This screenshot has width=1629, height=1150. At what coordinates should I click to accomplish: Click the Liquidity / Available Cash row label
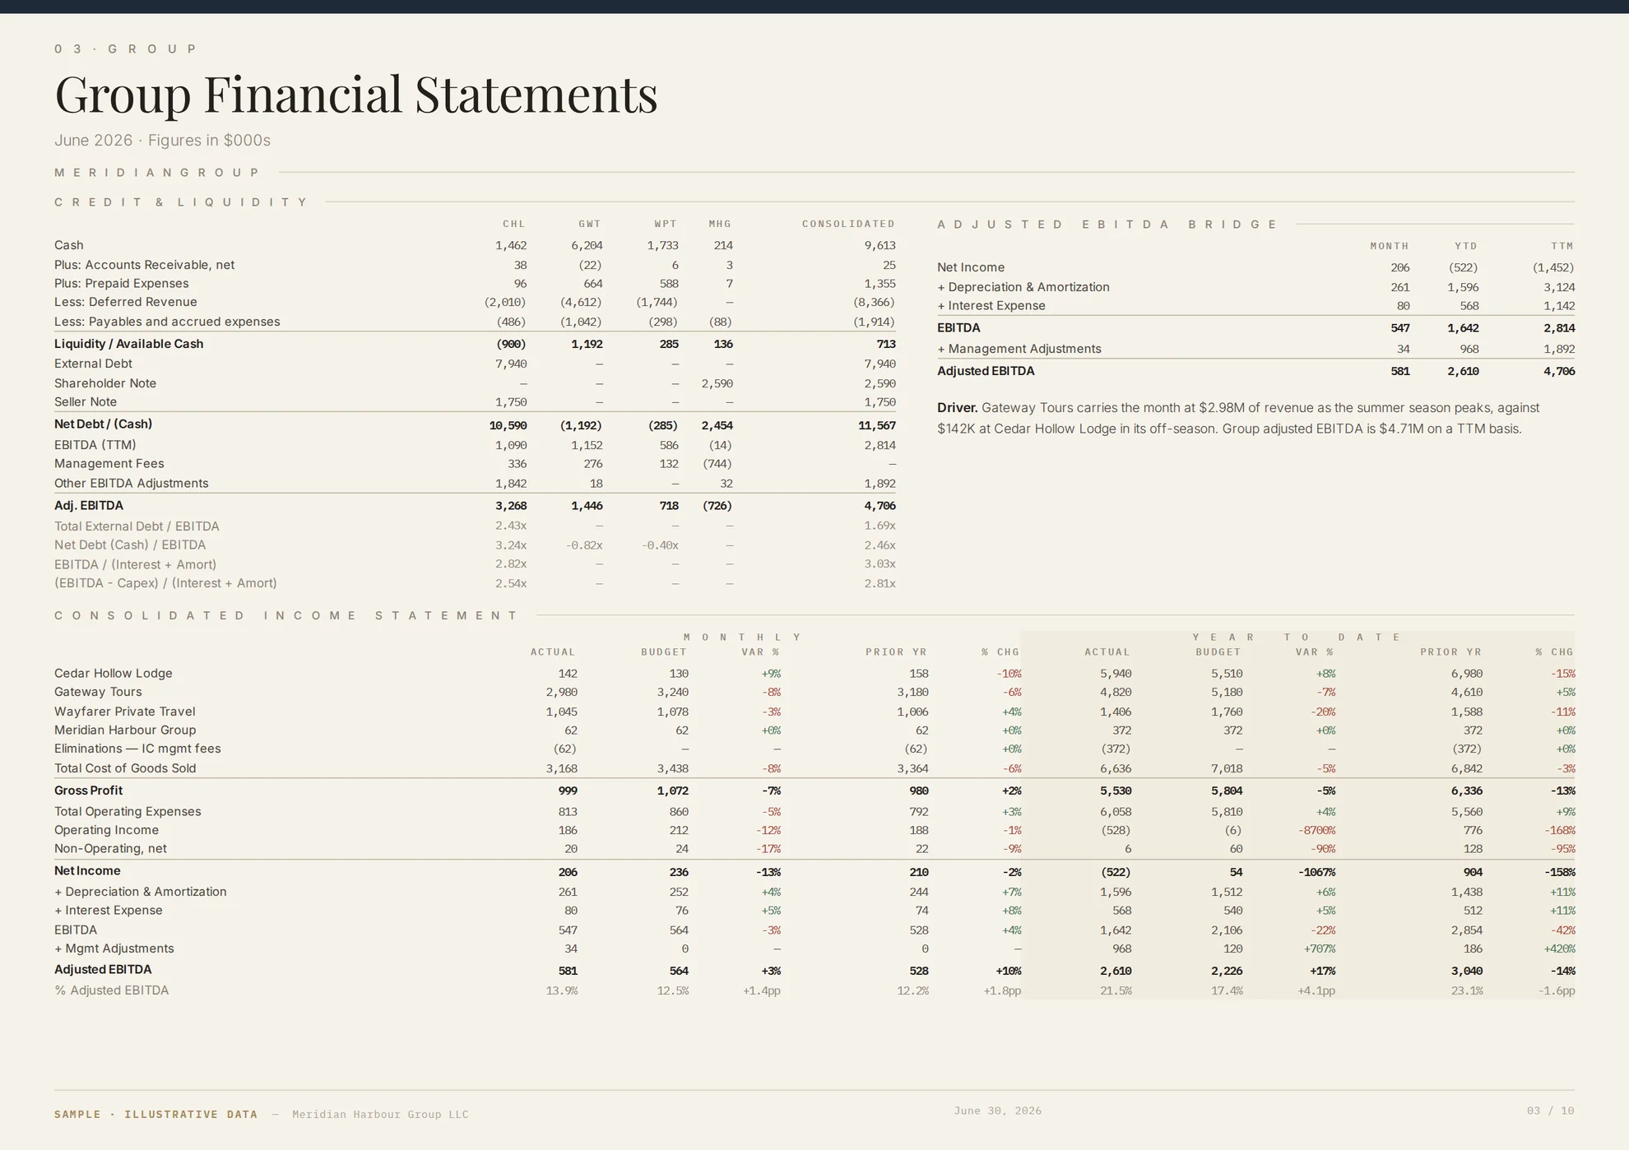pos(128,344)
